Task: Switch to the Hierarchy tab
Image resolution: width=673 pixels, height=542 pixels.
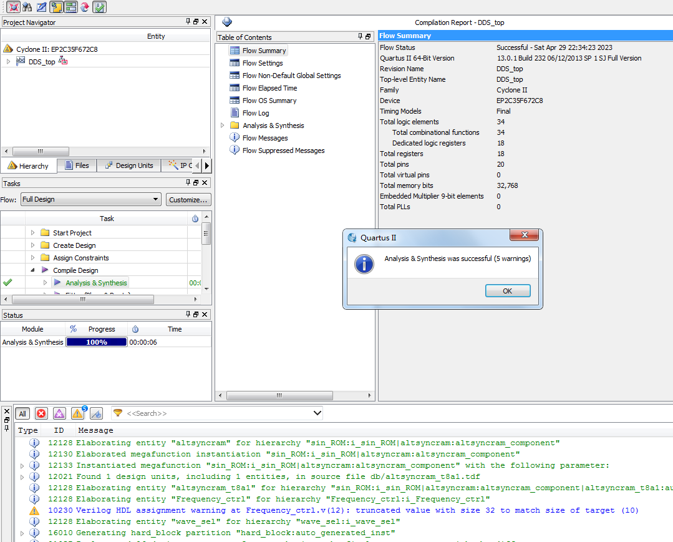Action: (x=28, y=166)
